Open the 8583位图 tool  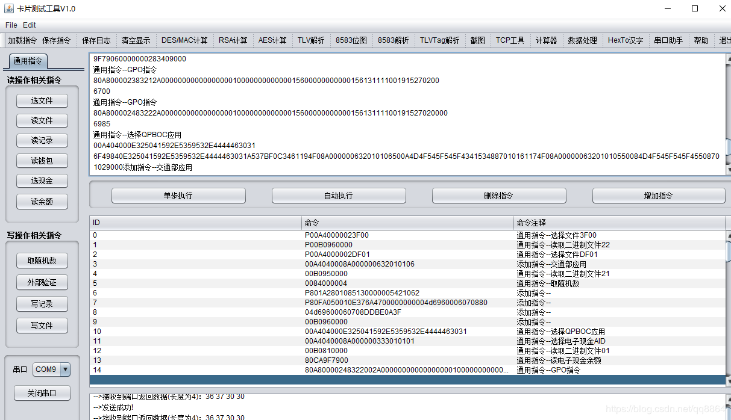[351, 40]
